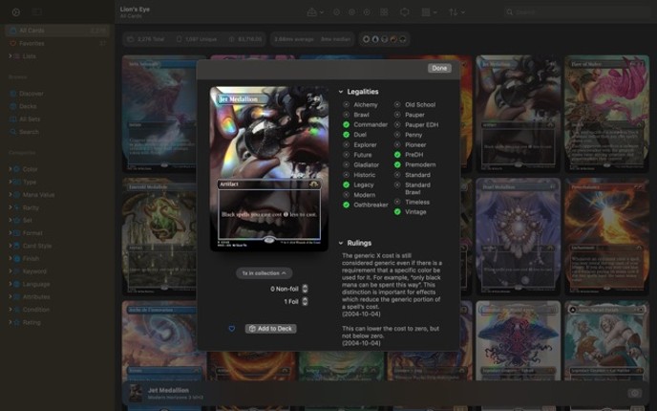Click the Pioneer not-legal status icon
This screenshot has height=411, width=657.
[397, 144]
